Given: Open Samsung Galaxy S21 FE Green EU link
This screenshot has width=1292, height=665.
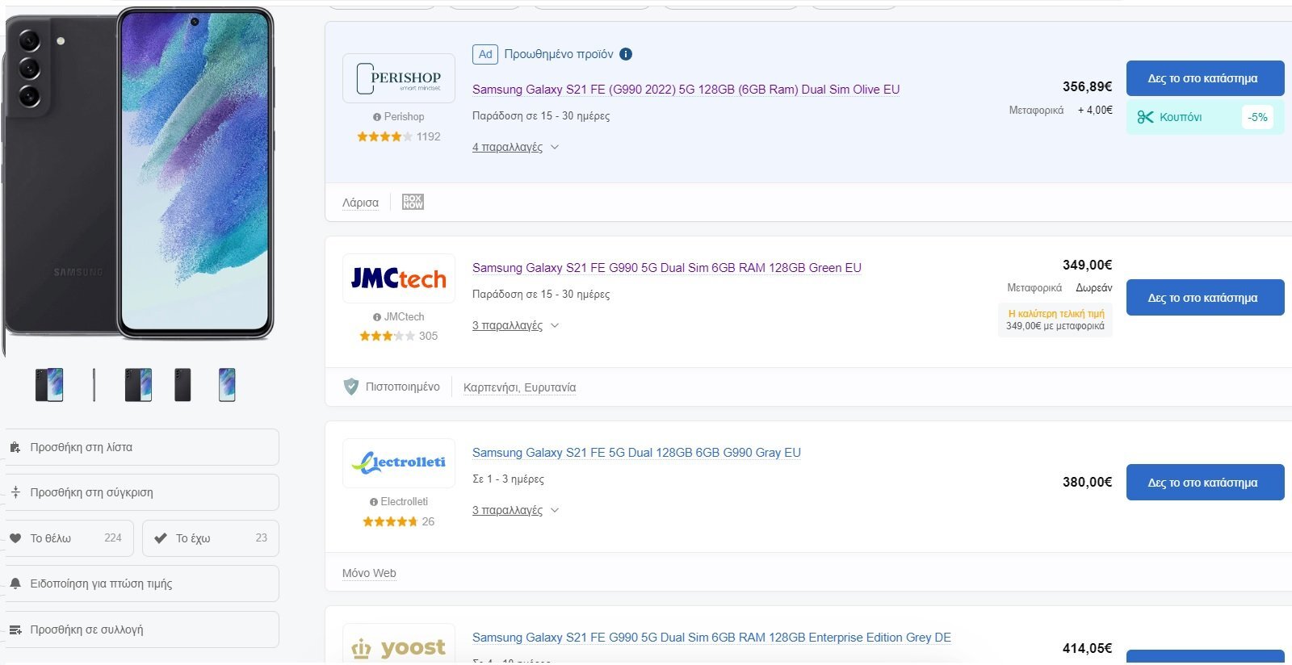Looking at the screenshot, I should tap(667, 268).
